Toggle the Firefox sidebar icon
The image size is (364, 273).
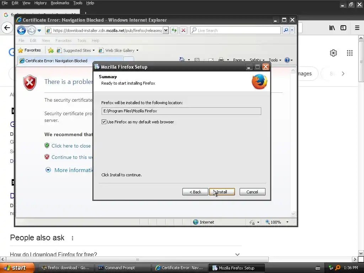(343, 28)
